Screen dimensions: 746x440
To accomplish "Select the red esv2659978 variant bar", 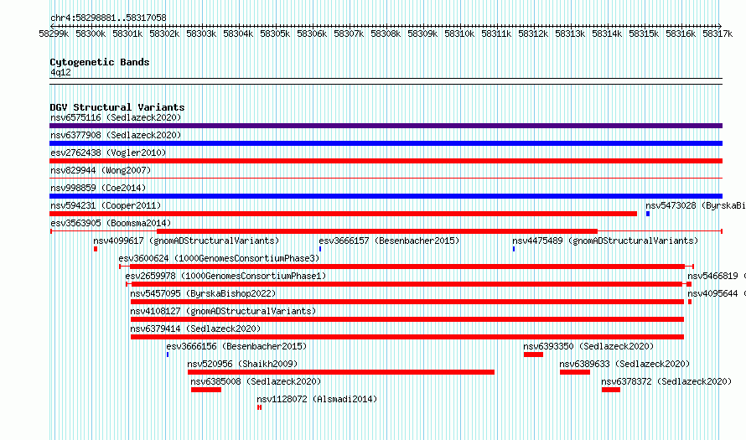I will 407,284.
